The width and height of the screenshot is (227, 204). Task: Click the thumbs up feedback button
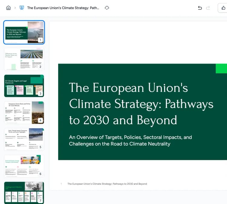[x=223, y=8]
